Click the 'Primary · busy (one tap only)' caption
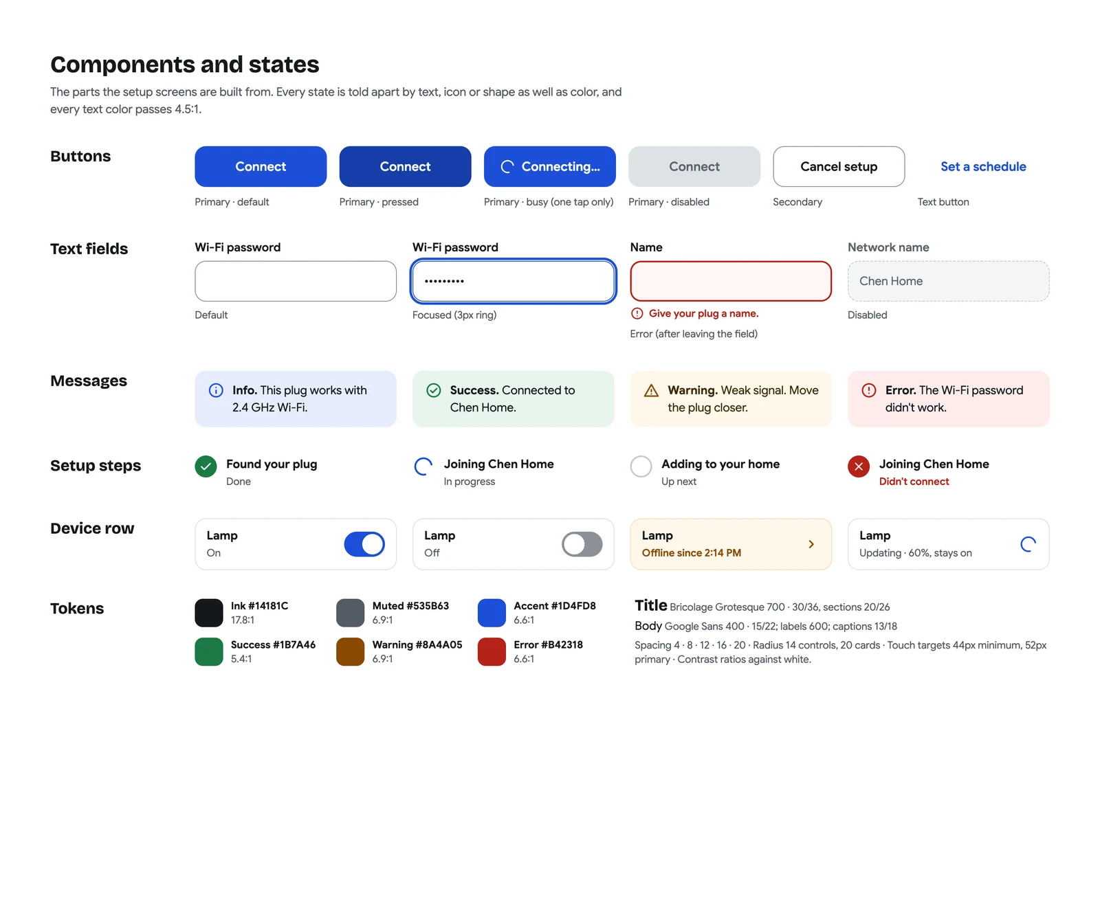 tap(549, 202)
